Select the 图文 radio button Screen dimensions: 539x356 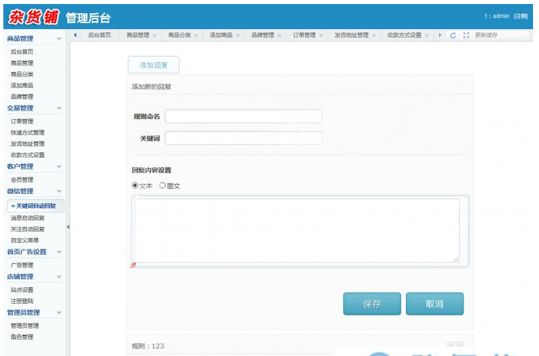point(162,186)
